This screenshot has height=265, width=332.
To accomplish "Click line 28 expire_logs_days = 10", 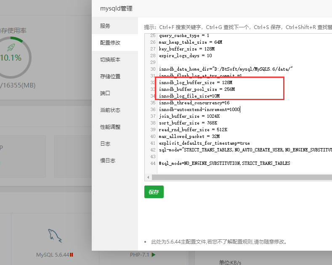I will coord(186,56).
